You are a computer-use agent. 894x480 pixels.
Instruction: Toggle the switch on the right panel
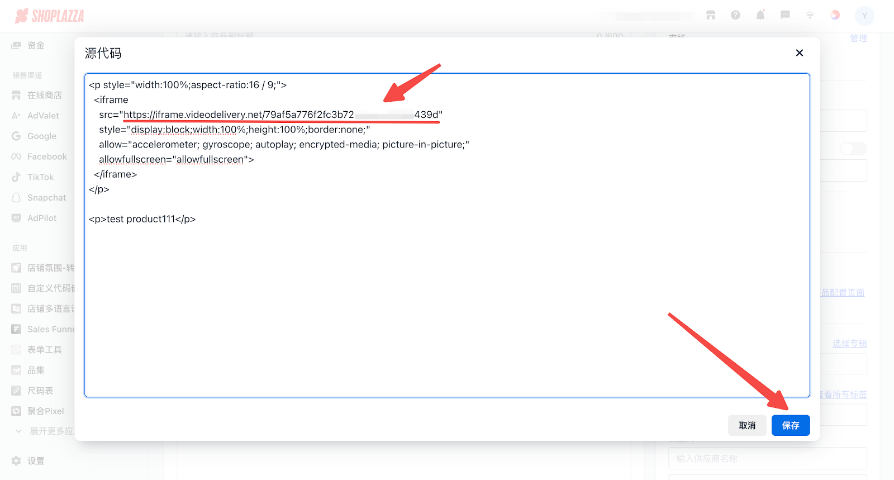pyautogui.click(x=853, y=149)
